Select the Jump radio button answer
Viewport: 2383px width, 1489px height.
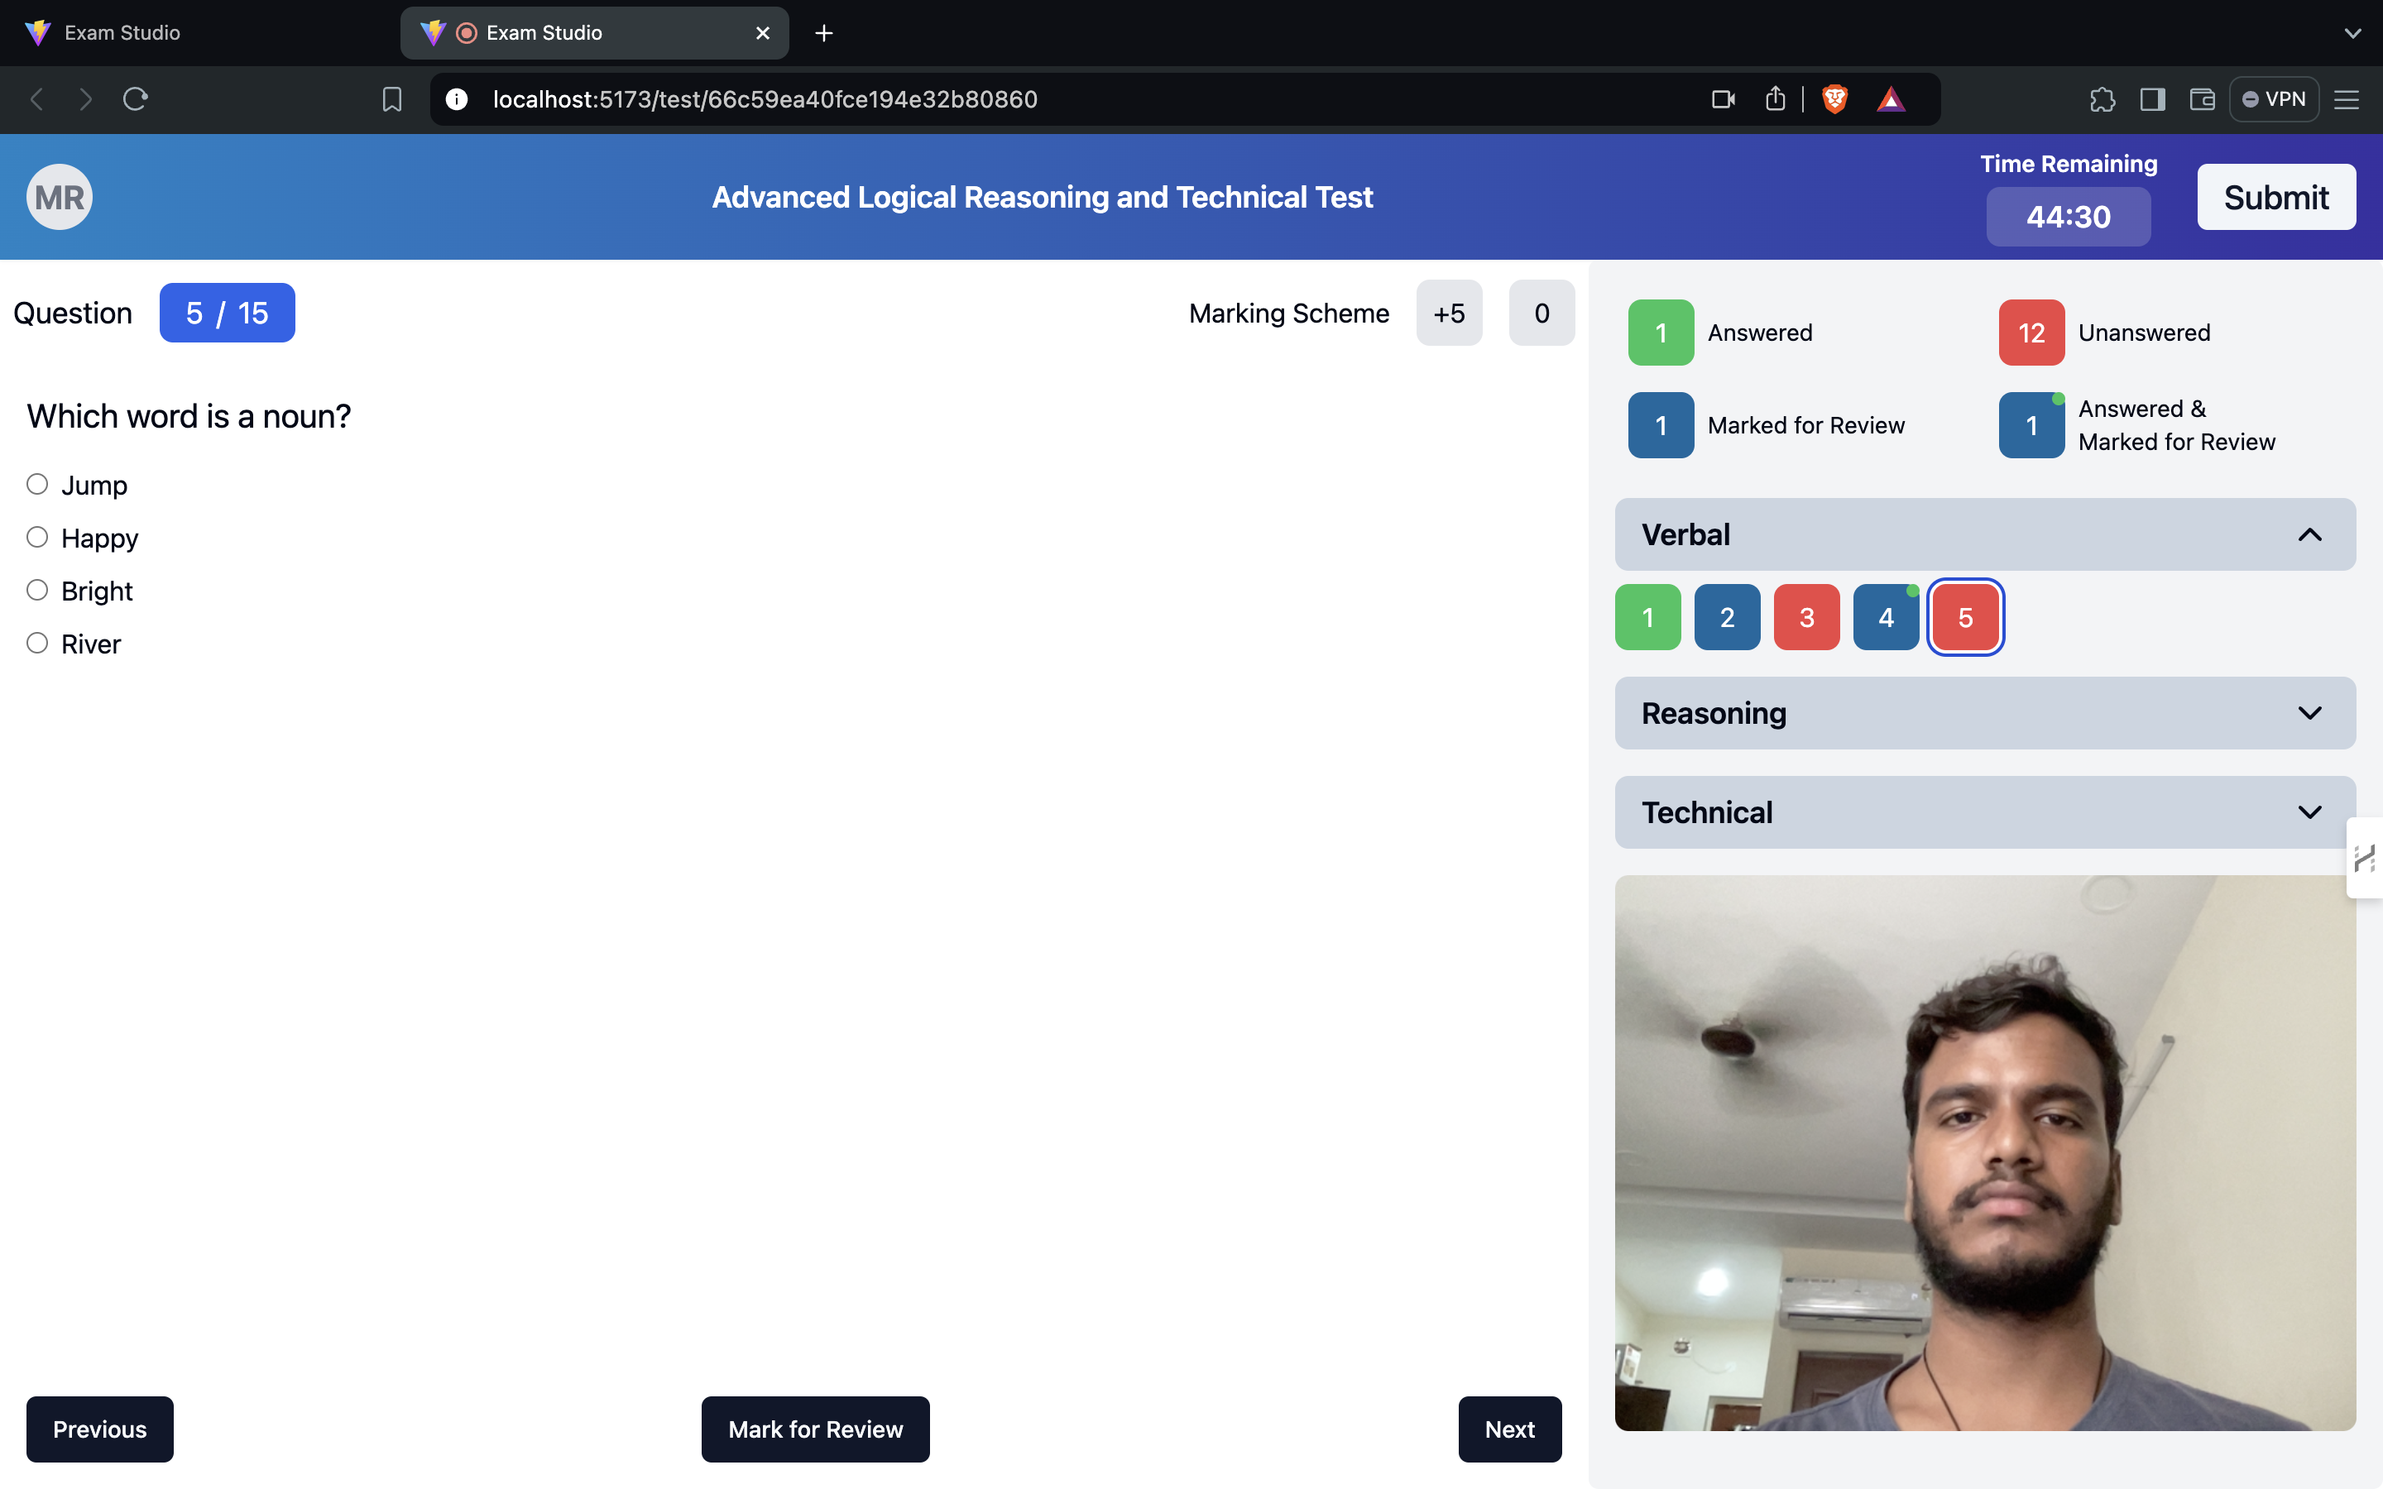coord(36,484)
